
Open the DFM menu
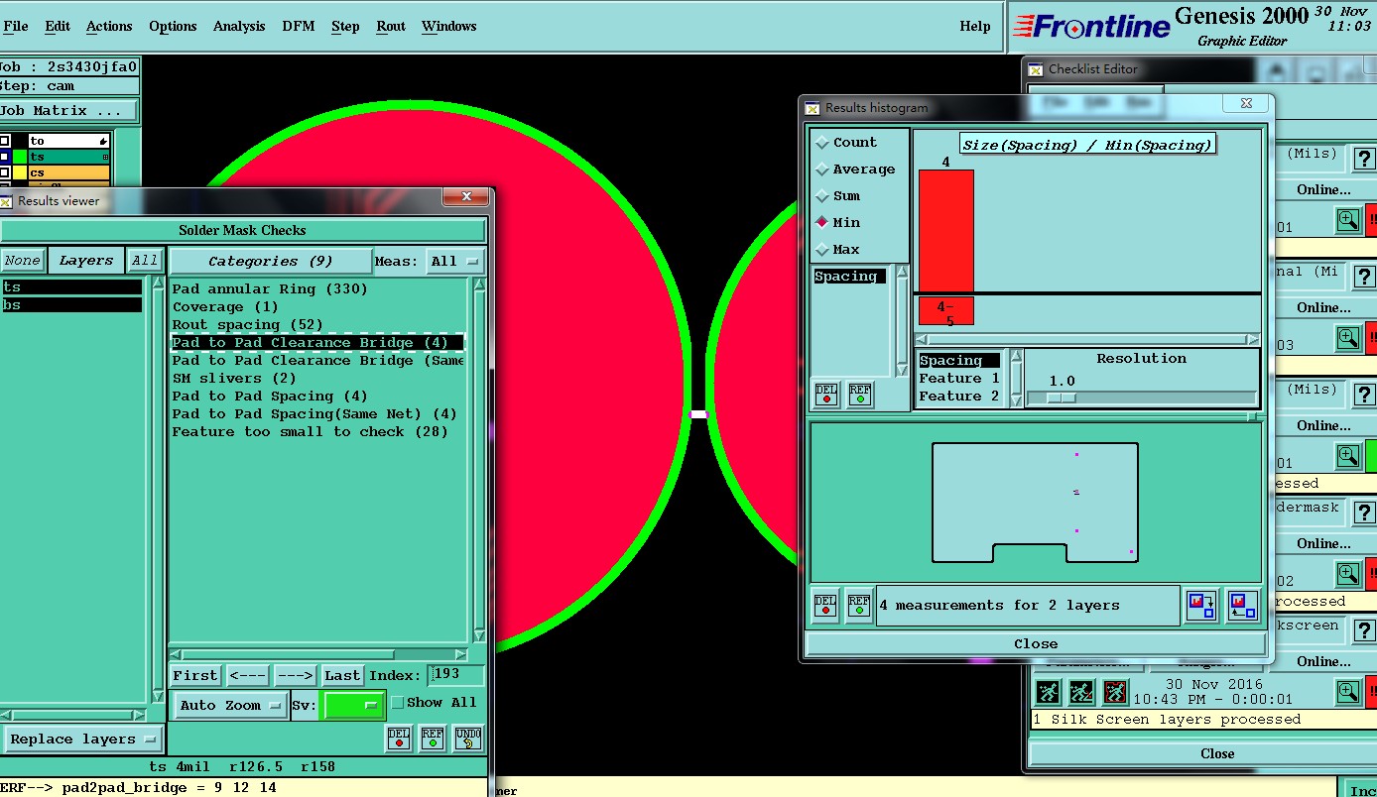pos(299,26)
